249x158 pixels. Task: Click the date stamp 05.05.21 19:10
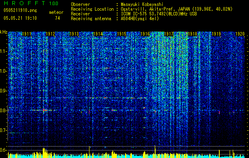click(20, 18)
